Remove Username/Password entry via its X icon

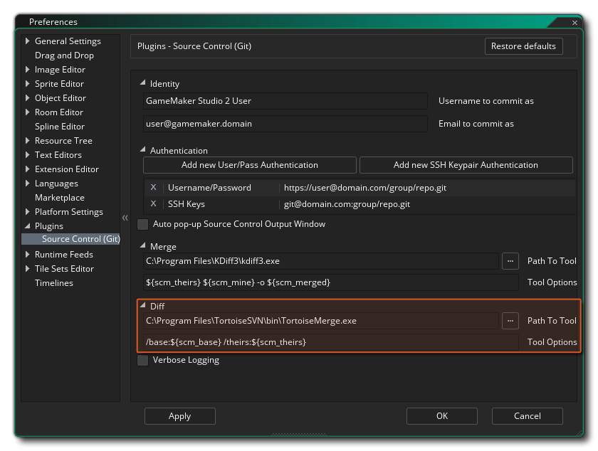[x=154, y=187]
